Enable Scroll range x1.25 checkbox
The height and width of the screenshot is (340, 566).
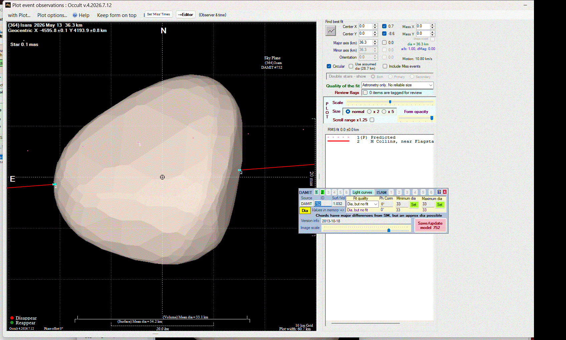pos(372,120)
